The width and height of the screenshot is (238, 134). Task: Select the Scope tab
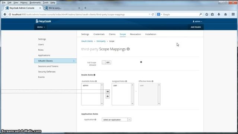tap(123, 34)
